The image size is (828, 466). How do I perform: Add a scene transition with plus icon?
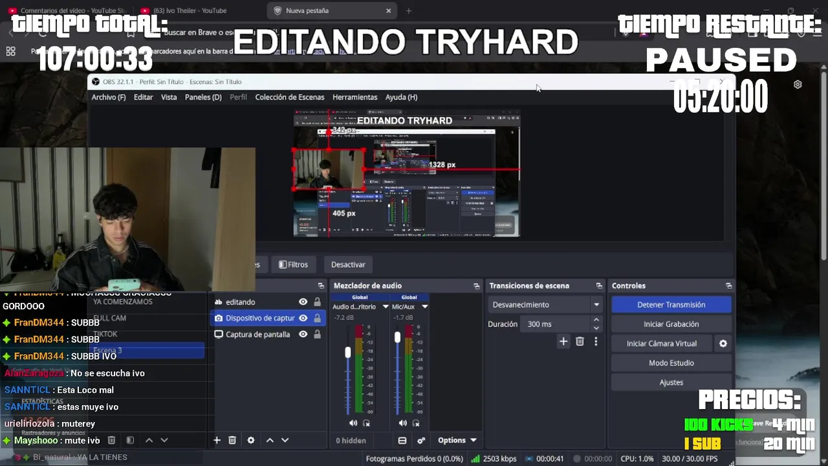coord(563,341)
